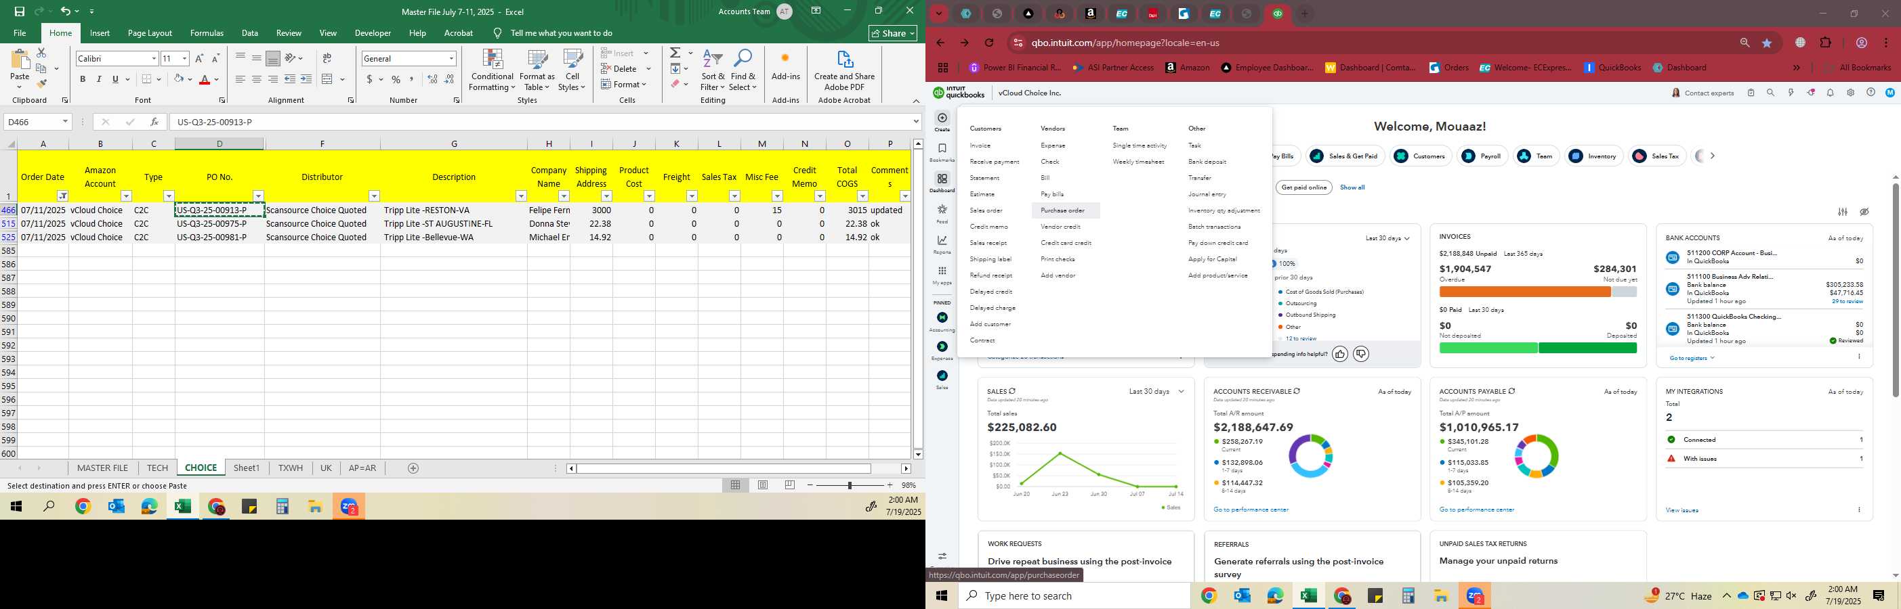Click Increase Decimal icon
The height and width of the screenshot is (609, 1901).
pos(433,80)
